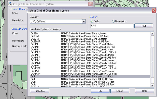Select the CA-I NAD27 Zone I entry
The width and height of the screenshot is (157, 99).
coord(90,76)
